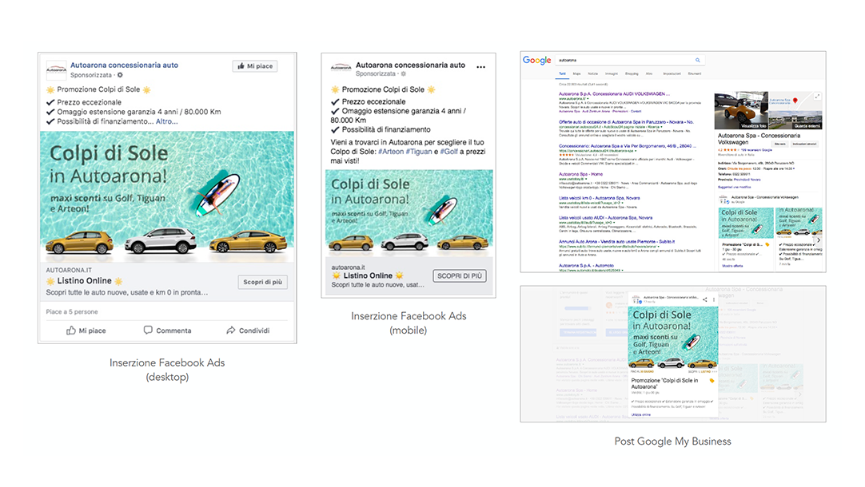This screenshot has width=865, height=487.
Task: Click 'Suggerisci una modifica' link
Action: click(x=734, y=188)
